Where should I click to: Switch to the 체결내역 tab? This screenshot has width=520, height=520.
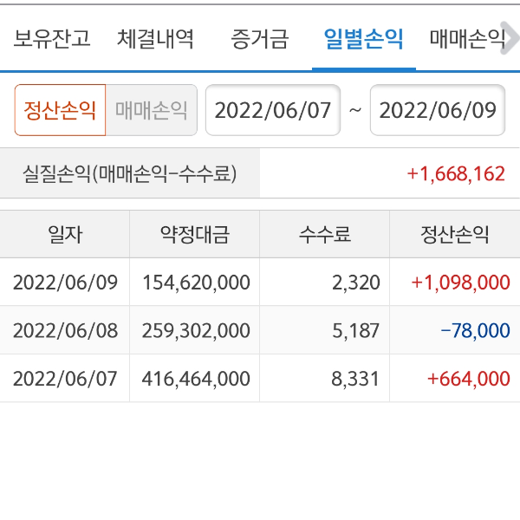(155, 39)
